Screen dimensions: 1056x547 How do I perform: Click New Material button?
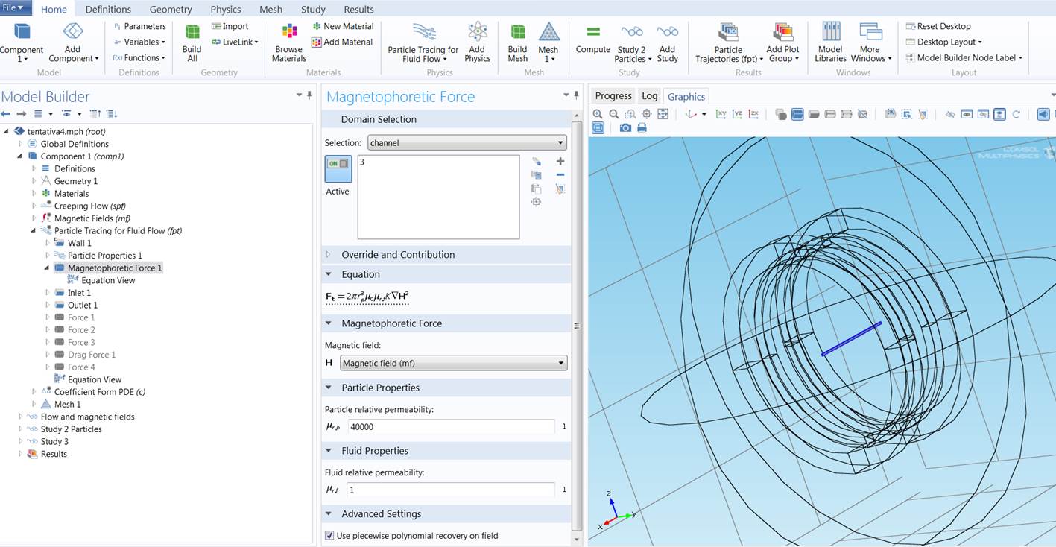[342, 26]
